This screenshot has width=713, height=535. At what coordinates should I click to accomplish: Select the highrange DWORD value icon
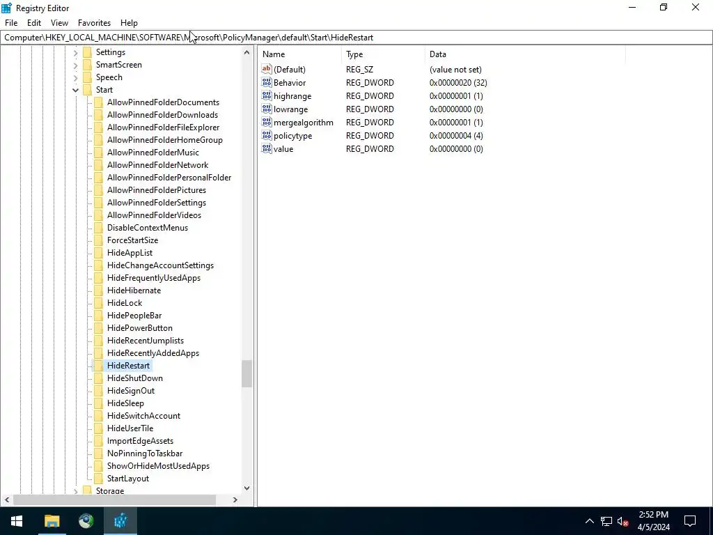tap(267, 95)
